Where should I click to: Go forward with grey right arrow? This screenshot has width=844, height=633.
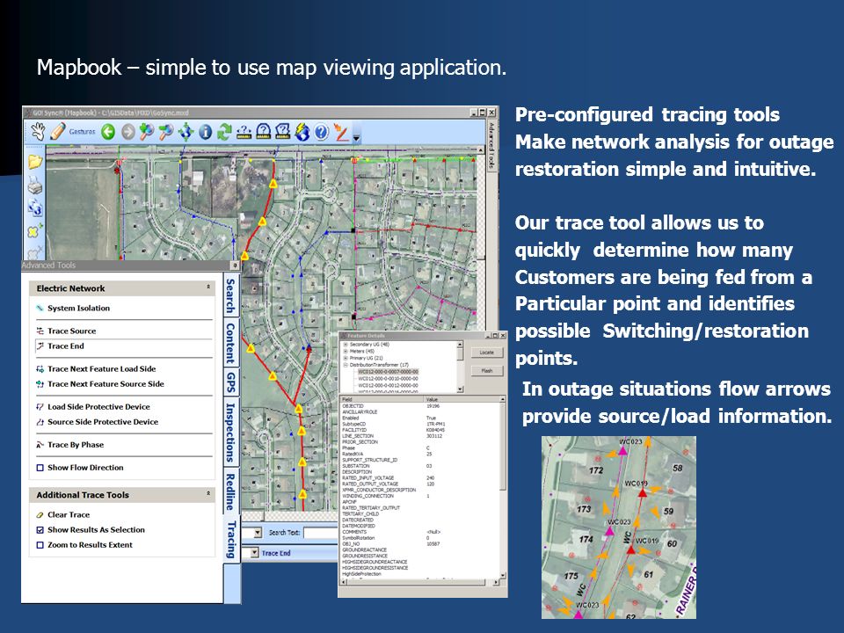click(x=127, y=131)
